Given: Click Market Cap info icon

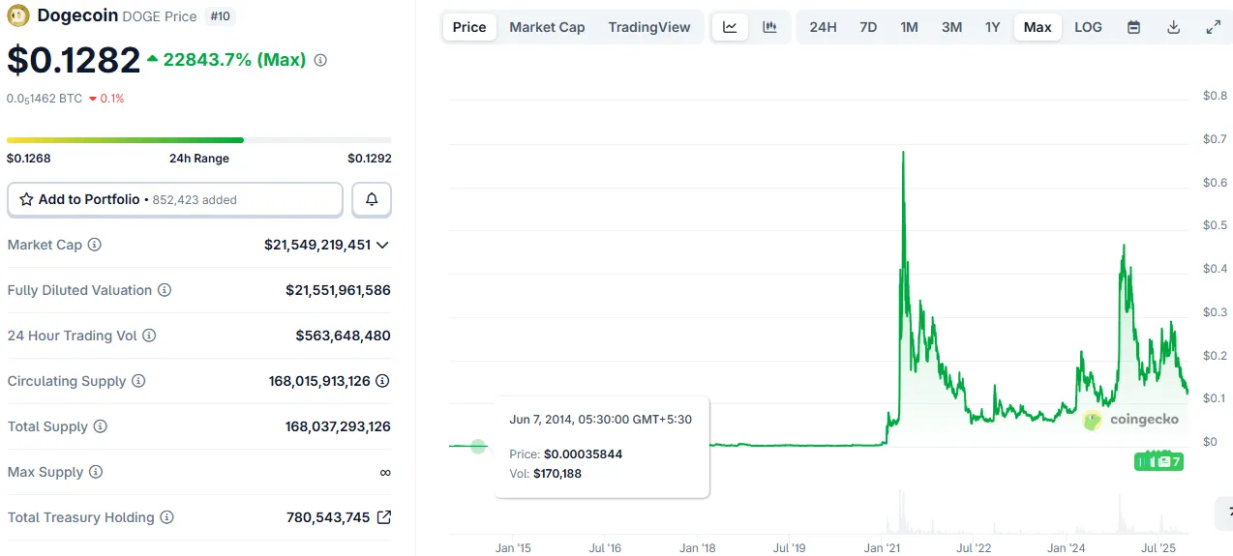Looking at the screenshot, I should click(x=94, y=245).
